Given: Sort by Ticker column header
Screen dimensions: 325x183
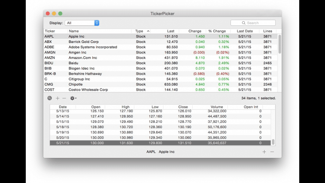Looking at the screenshot, I should 50,31.
